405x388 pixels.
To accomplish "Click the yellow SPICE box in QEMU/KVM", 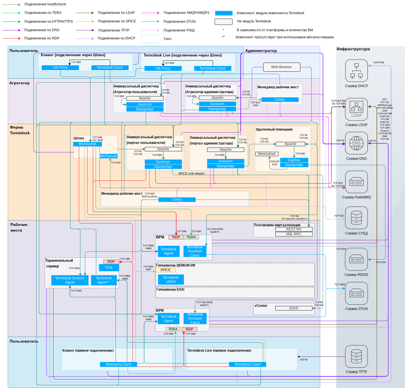I will point(165,270).
